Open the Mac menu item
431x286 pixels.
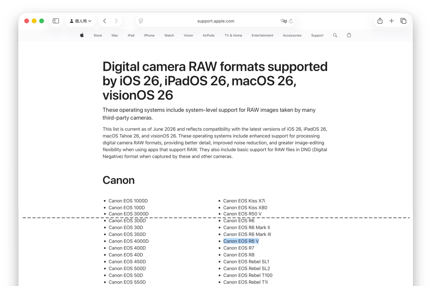coord(115,35)
